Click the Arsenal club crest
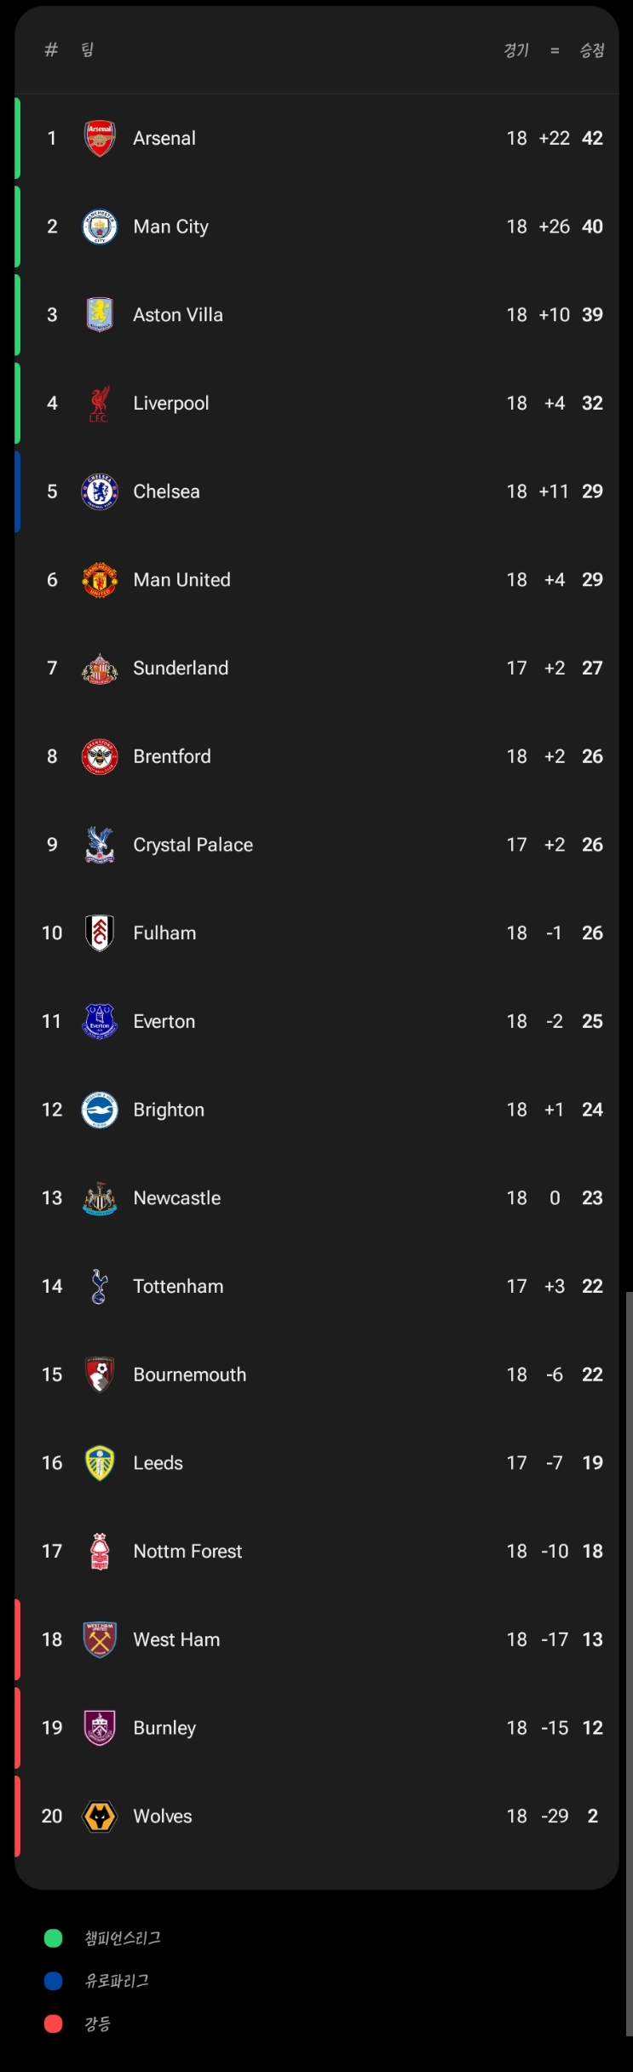The height and width of the screenshot is (2072, 633). coord(100,138)
